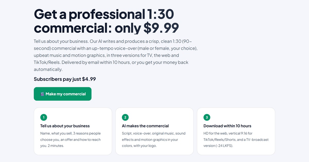Click the money back automatically sentence
Viewport: 309px width, 162px height.
pos(111,66)
